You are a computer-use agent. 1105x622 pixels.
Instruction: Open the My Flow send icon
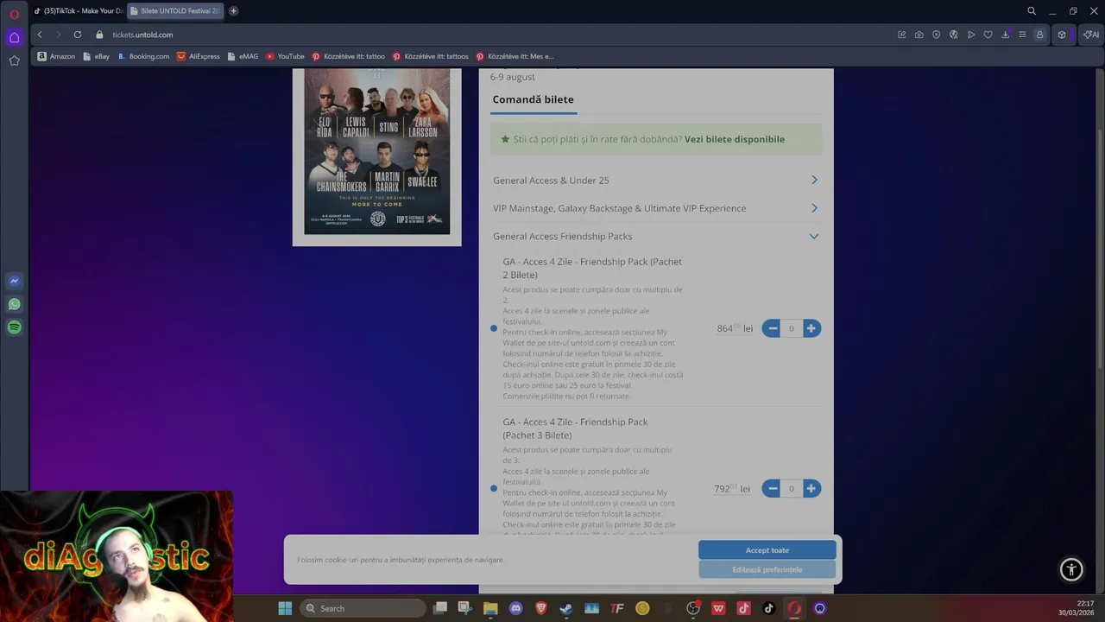[971, 35]
